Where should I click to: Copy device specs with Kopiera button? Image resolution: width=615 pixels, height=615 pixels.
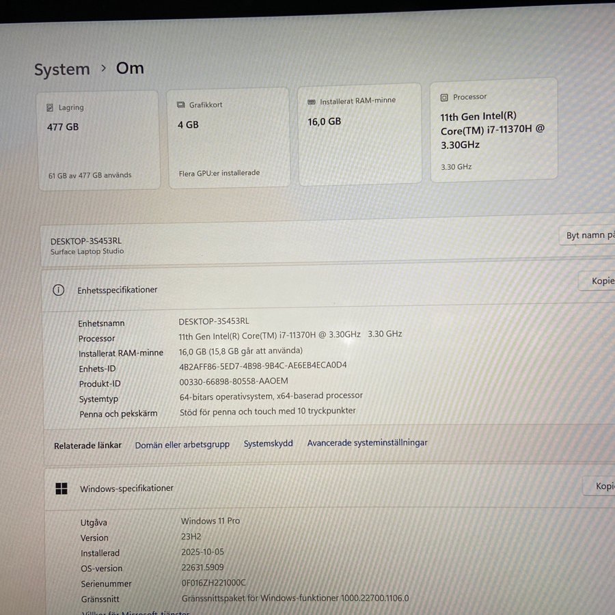click(x=600, y=281)
